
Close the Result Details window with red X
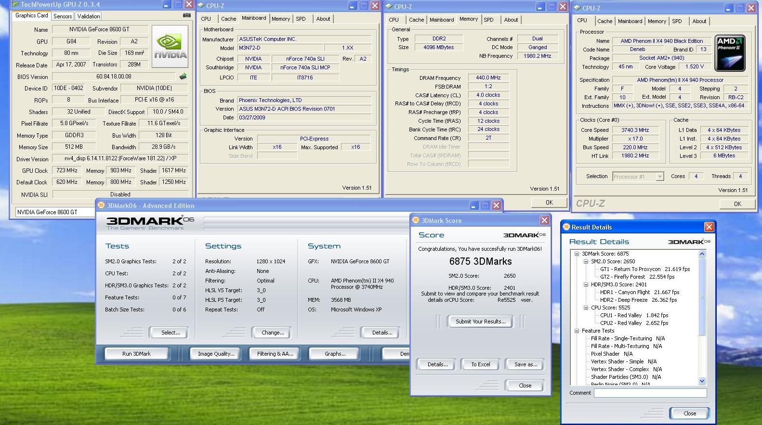pos(709,227)
